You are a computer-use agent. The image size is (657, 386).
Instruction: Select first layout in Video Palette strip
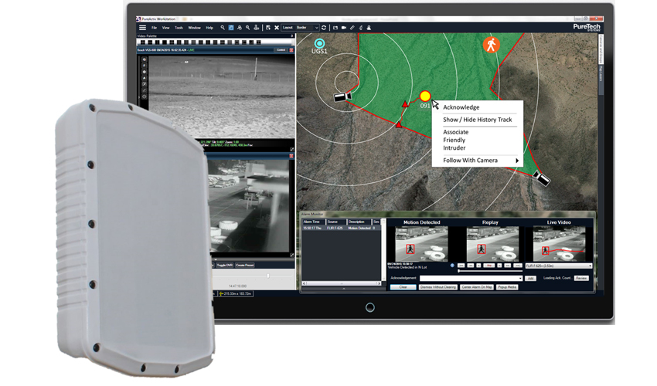click(x=143, y=42)
